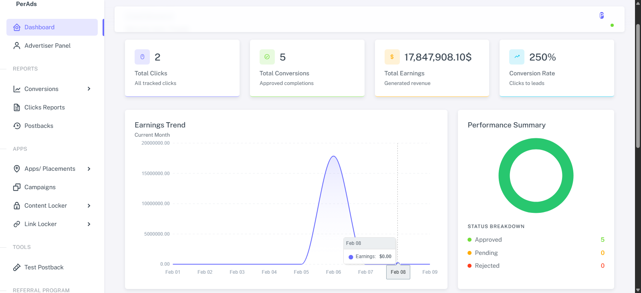
Task: Click the Advertiser Panel user icon
Action: pyautogui.click(x=17, y=46)
